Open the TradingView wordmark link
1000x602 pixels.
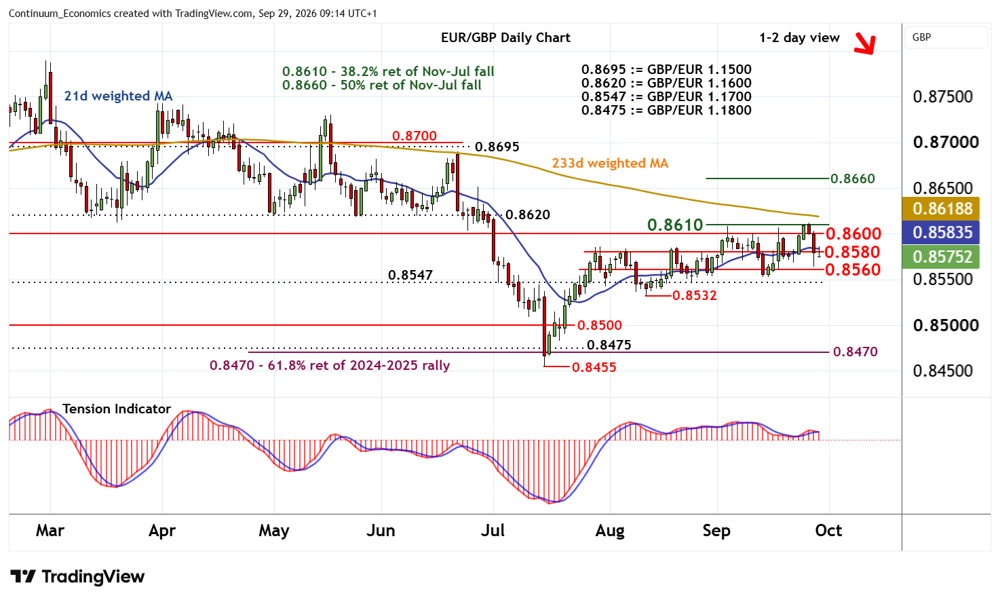pyautogui.click(x=93, y=577)
